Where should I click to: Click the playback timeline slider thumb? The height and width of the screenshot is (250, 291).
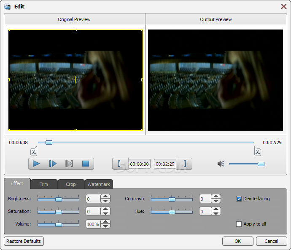[x=49, y=142]
